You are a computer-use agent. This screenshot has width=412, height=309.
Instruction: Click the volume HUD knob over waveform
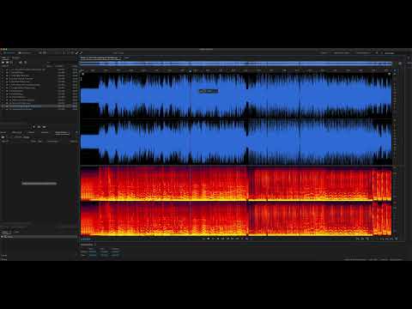pos(209,91)
